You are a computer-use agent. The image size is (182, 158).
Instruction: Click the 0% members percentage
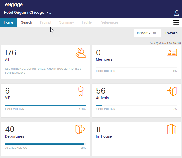tap(175, 71)
